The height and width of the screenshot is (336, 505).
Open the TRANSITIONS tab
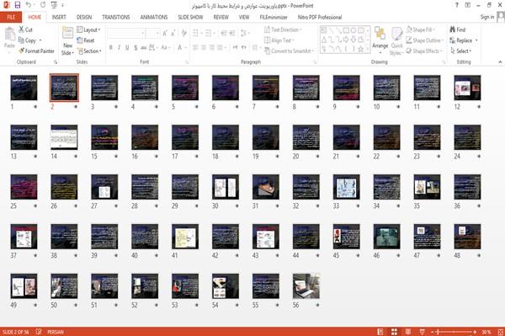click(x=116, y=17)
